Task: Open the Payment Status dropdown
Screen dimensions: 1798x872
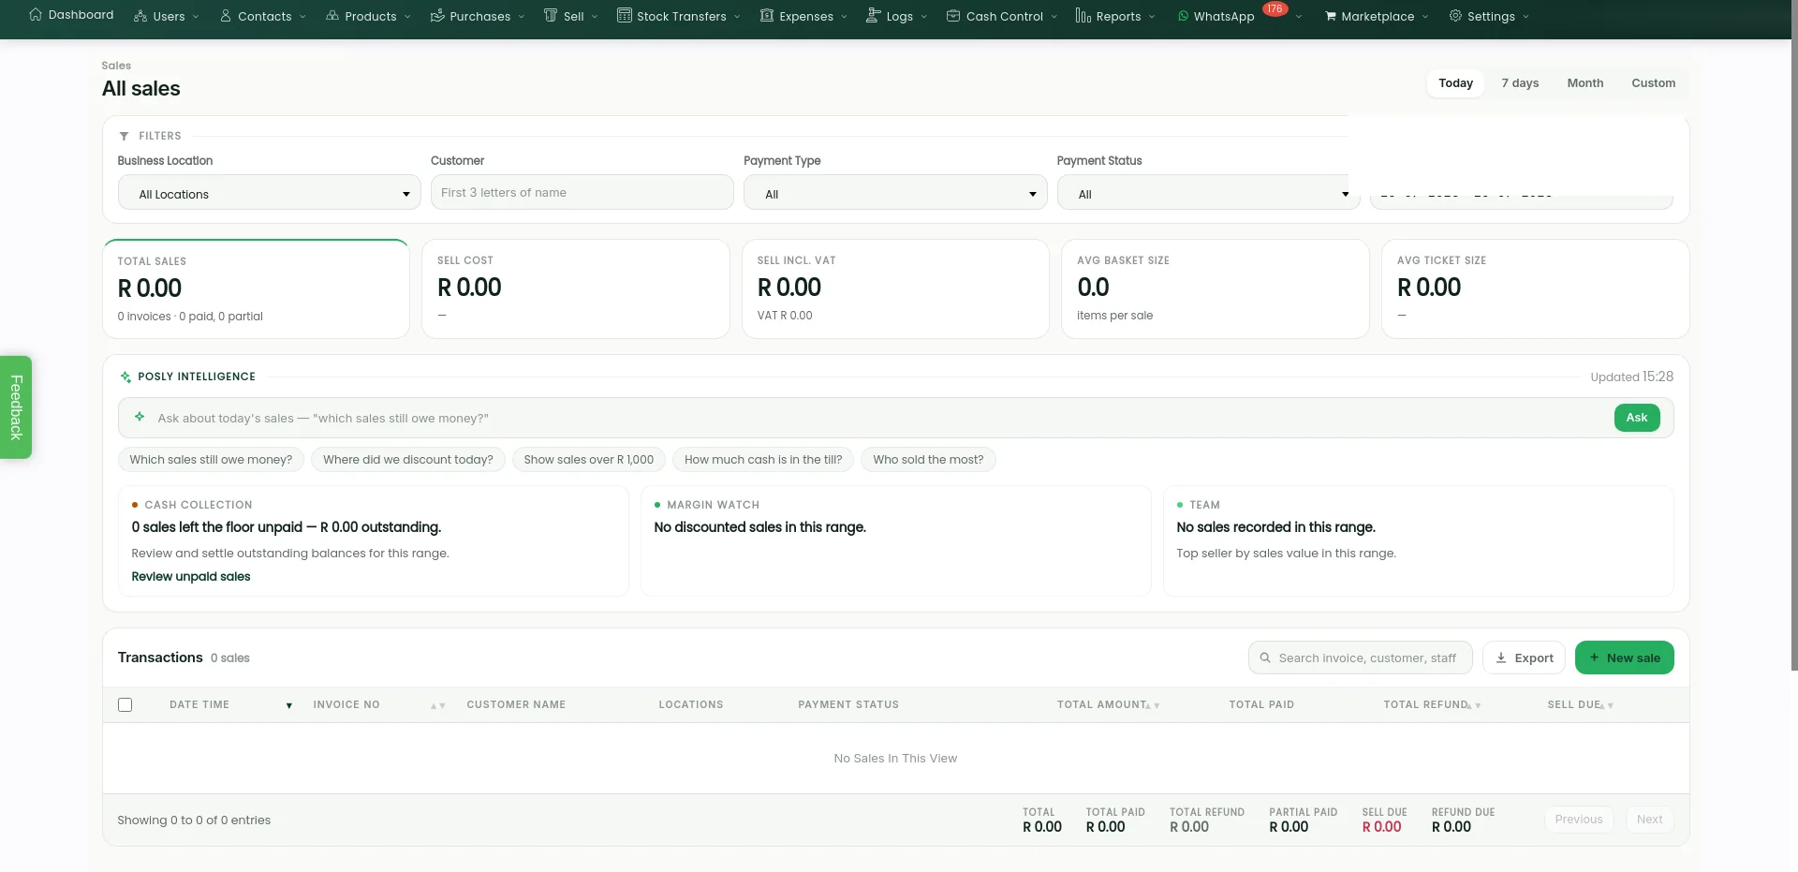Action: (1208, 193)
